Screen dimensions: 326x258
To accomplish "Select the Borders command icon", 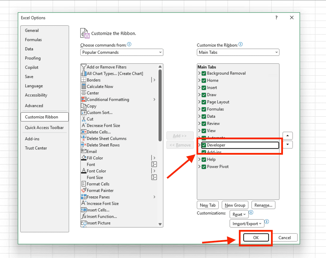I will click(x=84, y=80).
